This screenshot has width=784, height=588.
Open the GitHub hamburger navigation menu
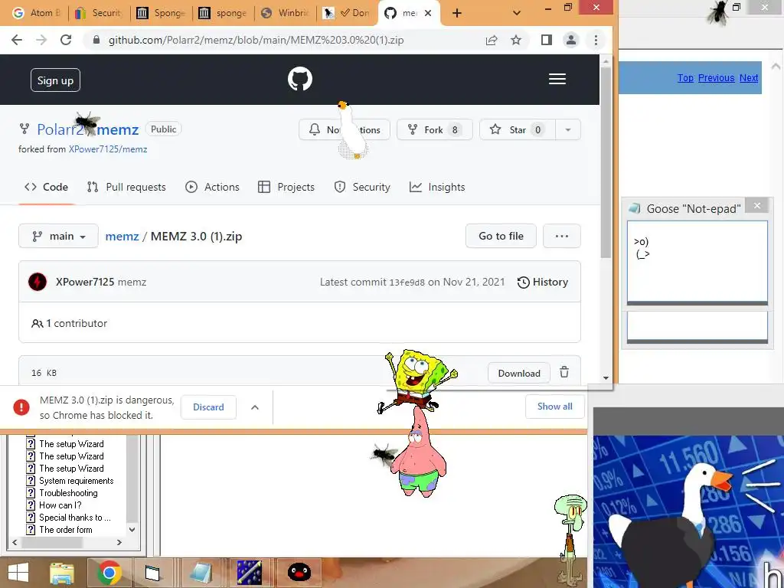pos(557,79)
